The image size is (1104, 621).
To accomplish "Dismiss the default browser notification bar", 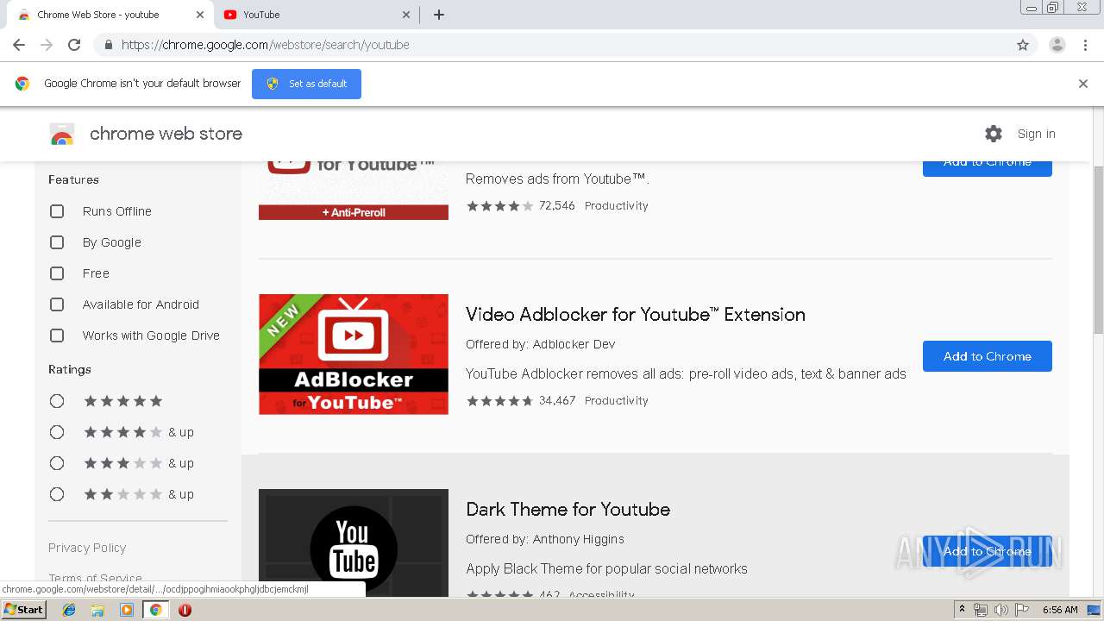I will [x=1083, y=84].
